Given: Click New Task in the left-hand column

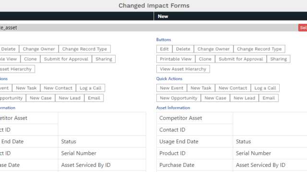Looking at the screenshot, I should pyautogui.click(x=26, y=88).
